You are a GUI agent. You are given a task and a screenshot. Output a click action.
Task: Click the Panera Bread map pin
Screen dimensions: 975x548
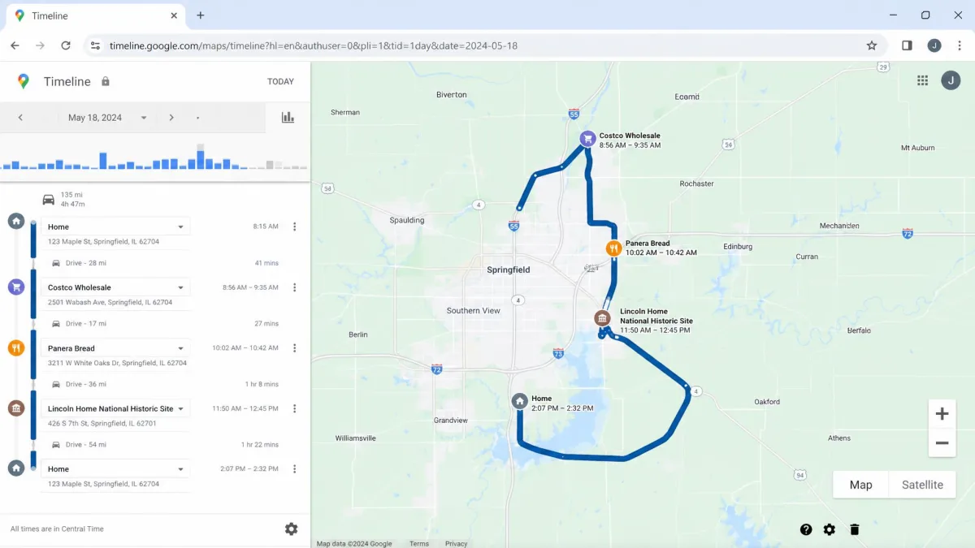click(x=614, y=248)
